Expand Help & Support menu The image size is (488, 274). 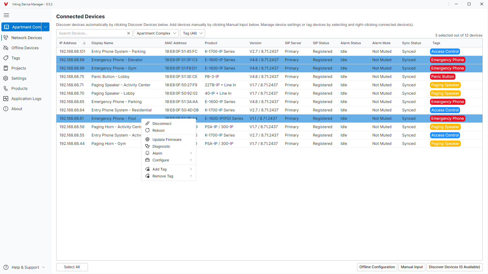coord(25,267)
